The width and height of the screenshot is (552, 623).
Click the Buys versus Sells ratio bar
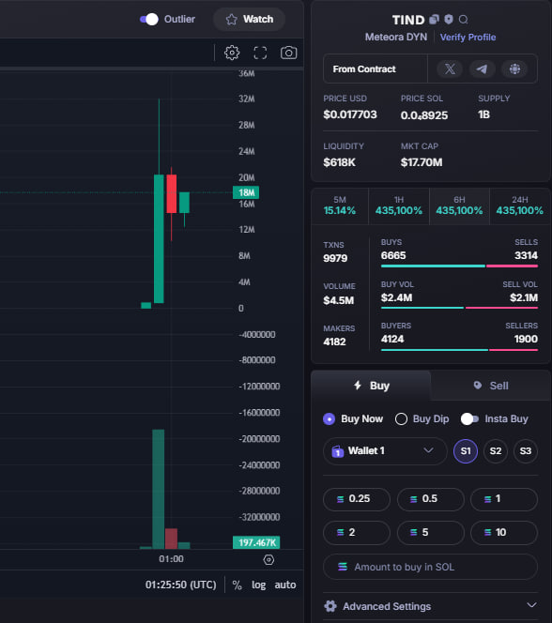click(x=459, y=266)
